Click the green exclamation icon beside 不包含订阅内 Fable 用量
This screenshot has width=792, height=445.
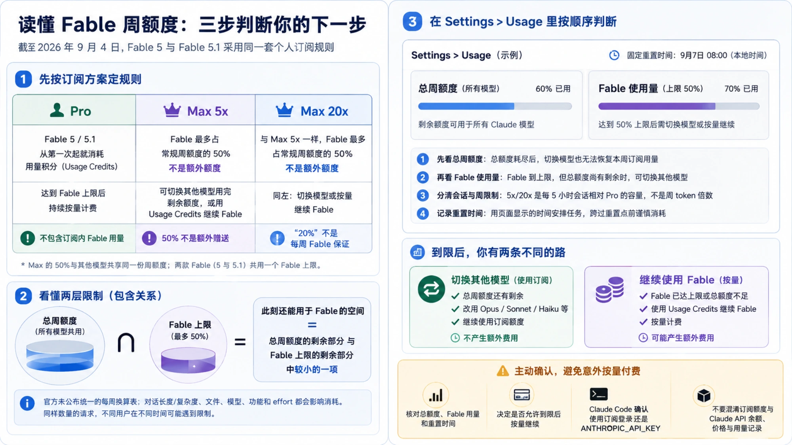(x=28, y=238)
